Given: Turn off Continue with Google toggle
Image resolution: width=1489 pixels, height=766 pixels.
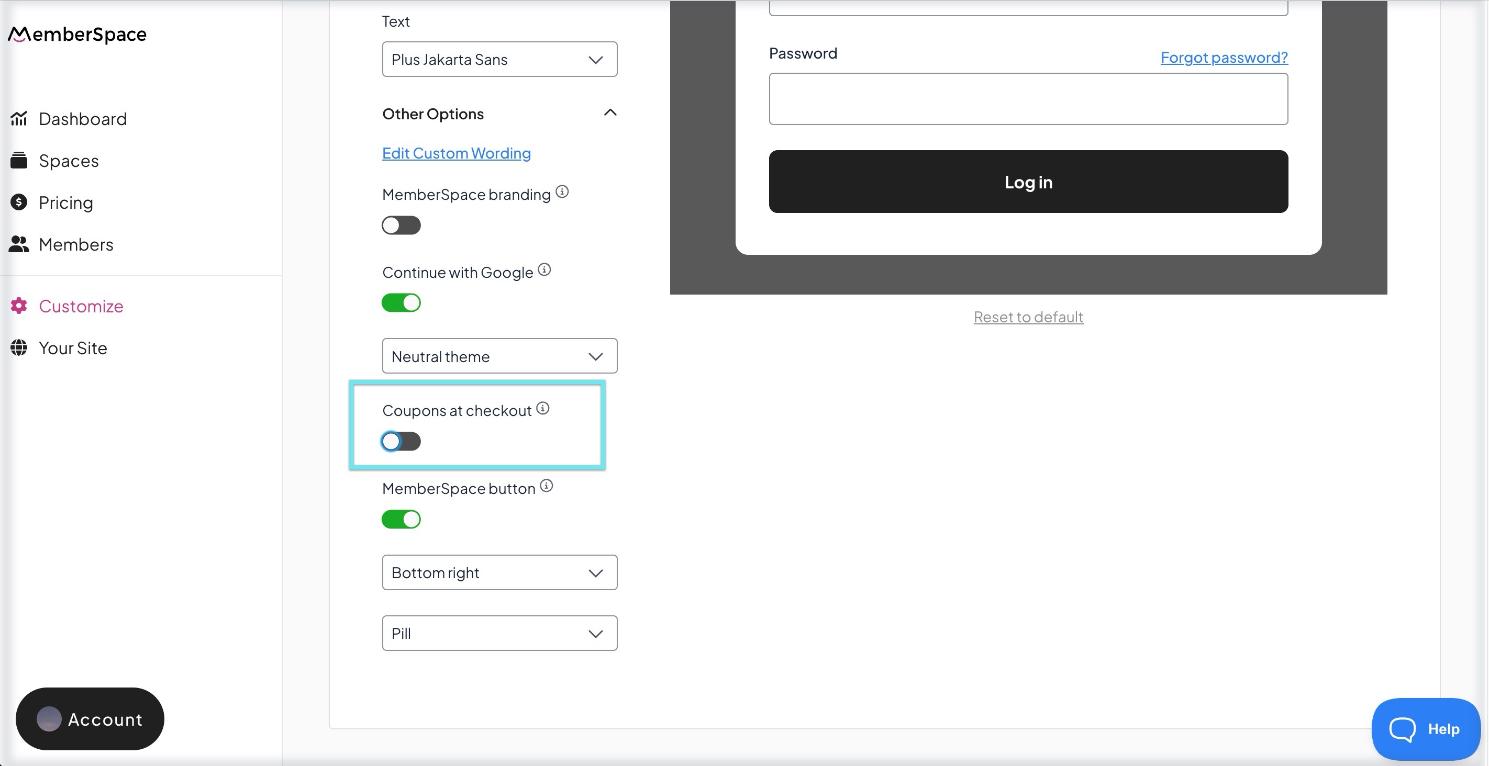Looking at the screenshot, I should click(x=401, y=303).
